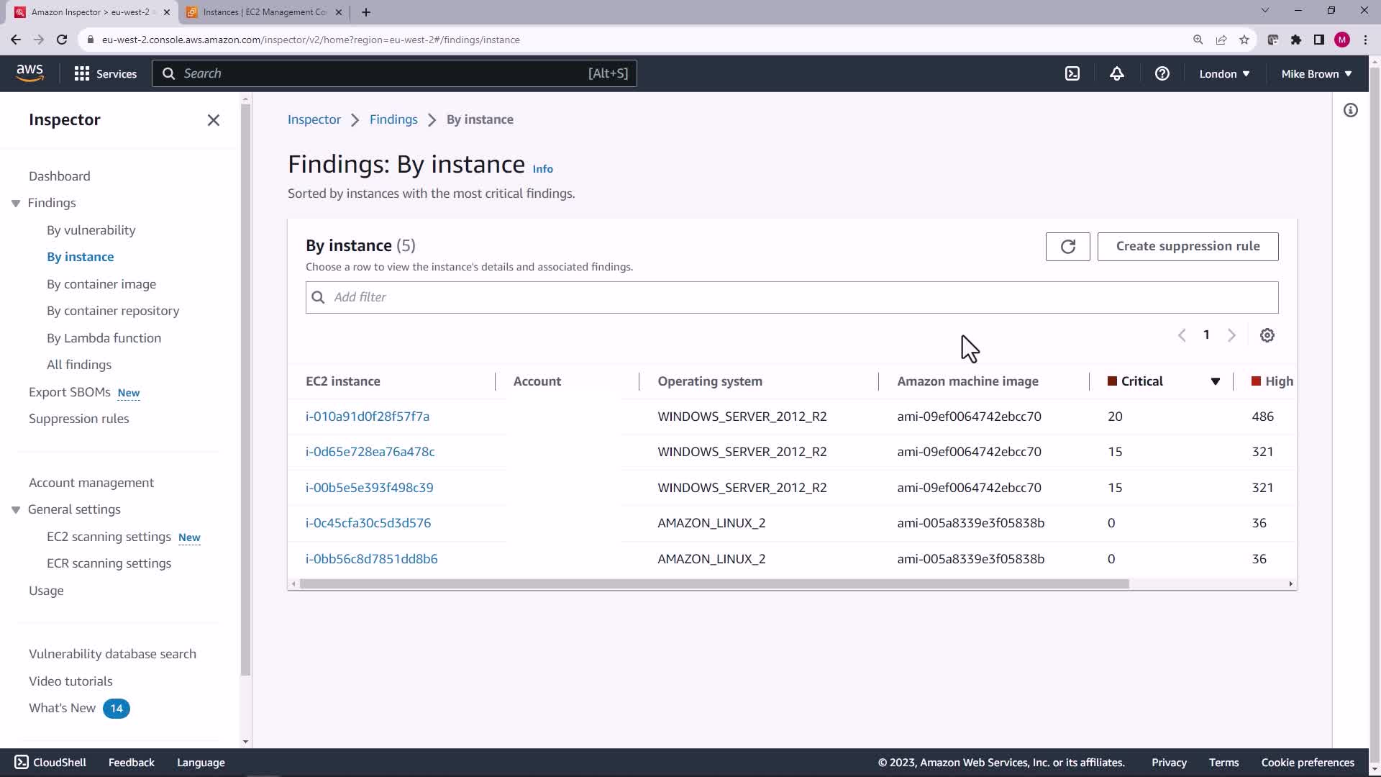Viewport: 1381px width, 777px height.
Task: Open table preferences gear icon
Action: 1267,335
